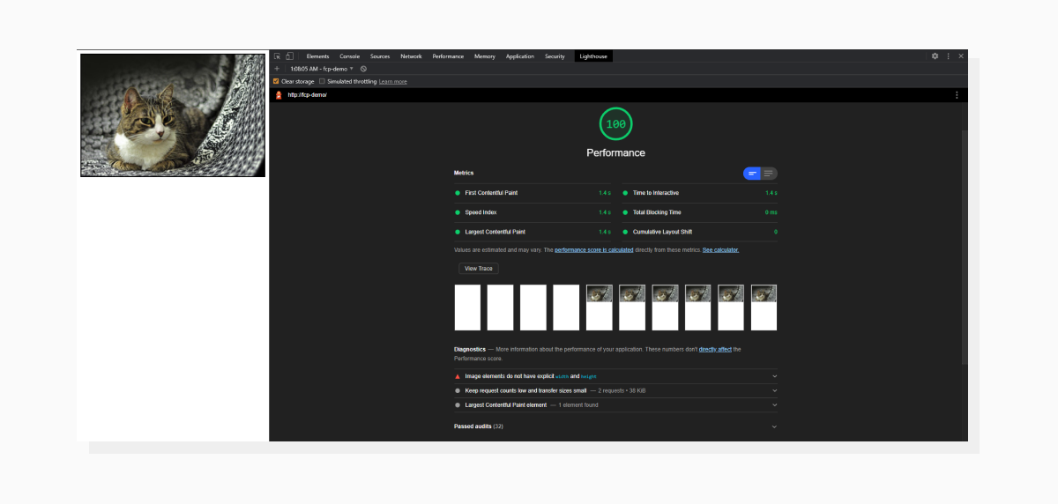The image size is (1058, 504).
Task: Clear all Lighthouse reports icon
Action: (x=363, y=68)
